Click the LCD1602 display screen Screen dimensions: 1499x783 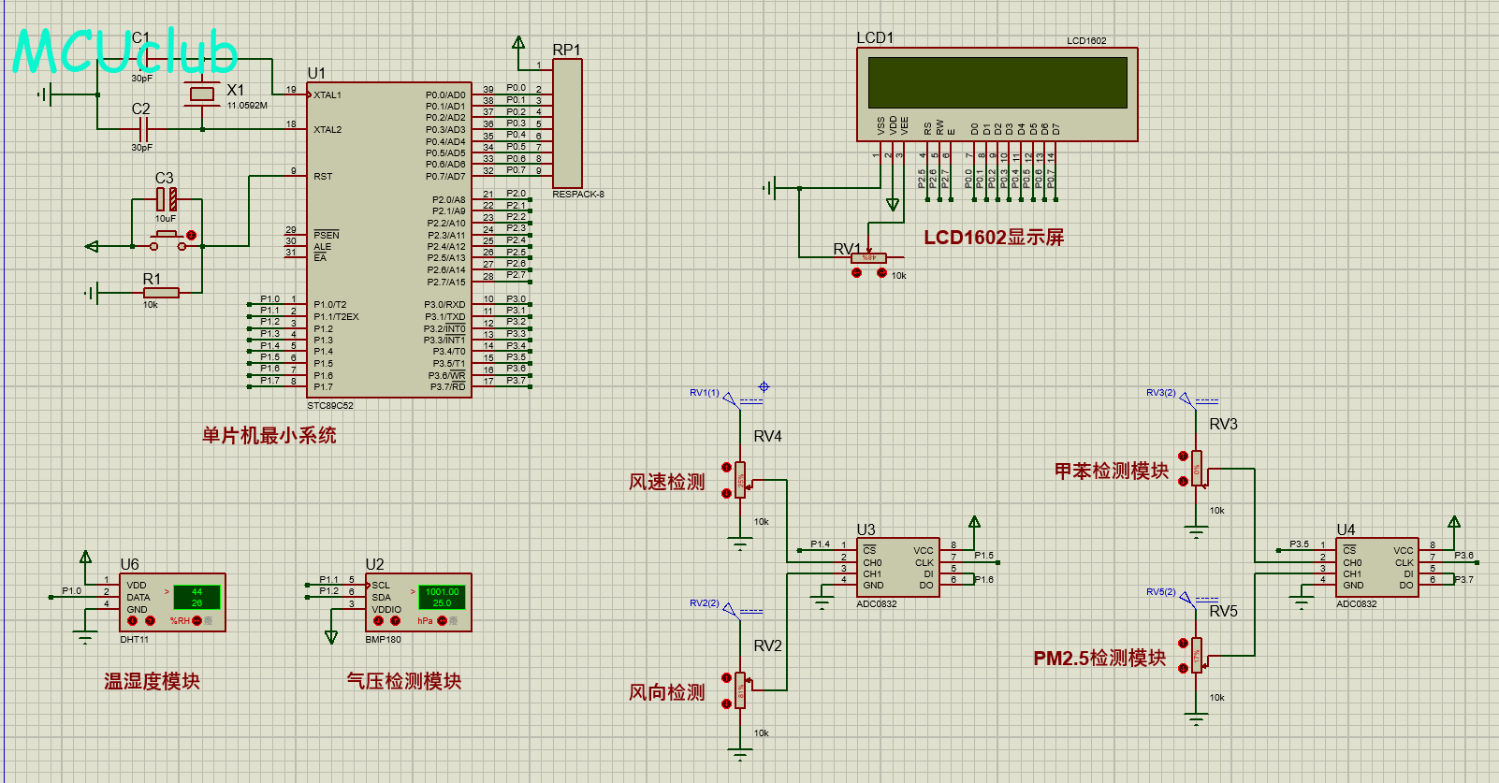click(997, 83)
